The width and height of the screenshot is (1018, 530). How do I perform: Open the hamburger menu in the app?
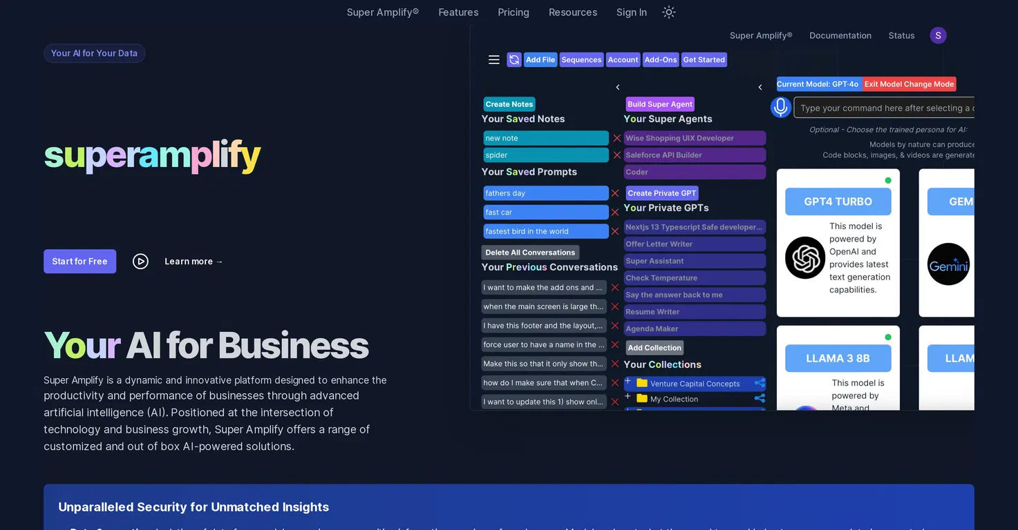493,60
